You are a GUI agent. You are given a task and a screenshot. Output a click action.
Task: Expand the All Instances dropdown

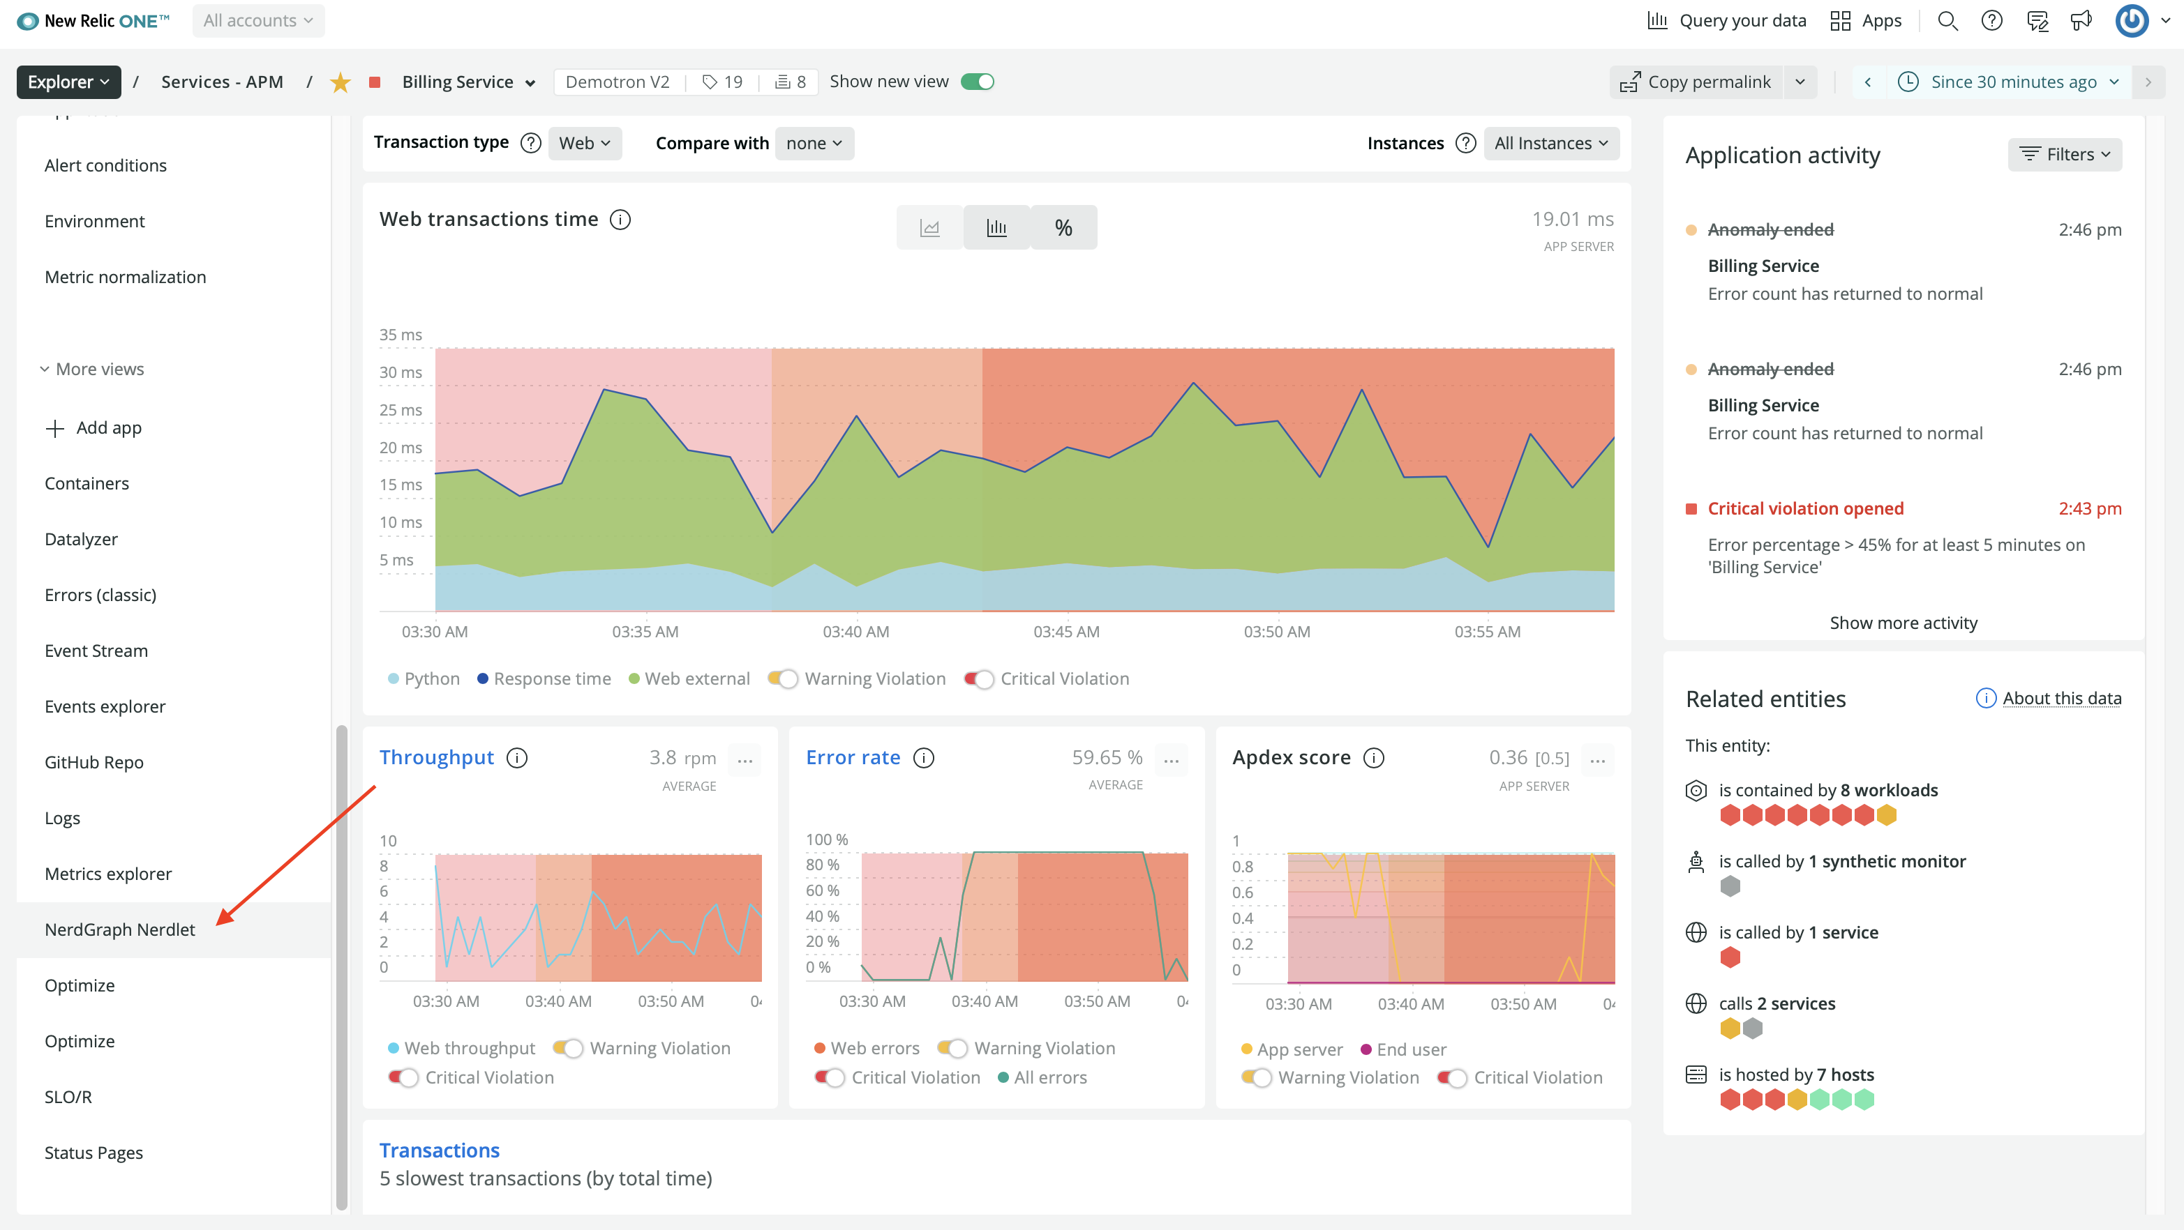tap(1550, 143)
